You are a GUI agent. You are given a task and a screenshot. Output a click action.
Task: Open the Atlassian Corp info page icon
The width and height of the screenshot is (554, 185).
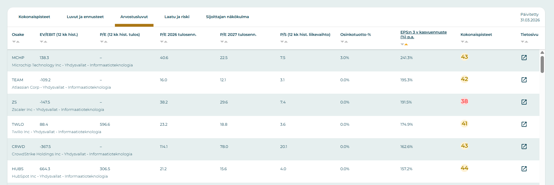(524, 80)
